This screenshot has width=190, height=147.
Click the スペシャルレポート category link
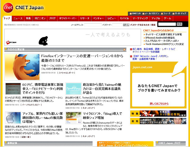[66, 73]
